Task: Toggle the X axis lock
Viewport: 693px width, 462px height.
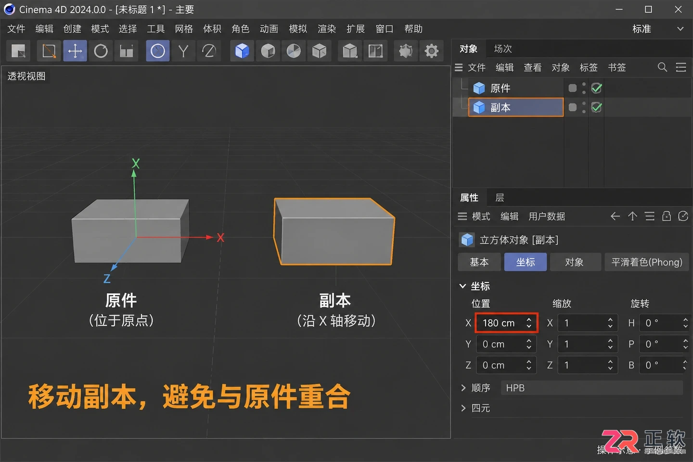Action: [x=158, y=51]
